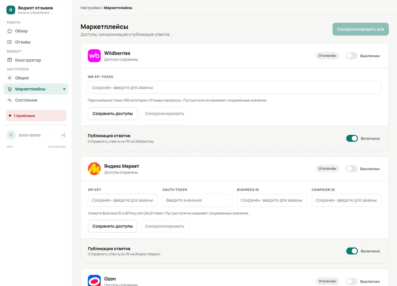Viewport: 397px width, 286px height.
Task: Focus the OAUTH TOKEN input field
Action: (197, 200)
